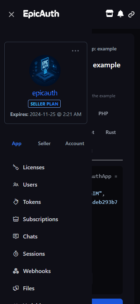Click the EpicAuth logo in header

(x=41, y=14)
